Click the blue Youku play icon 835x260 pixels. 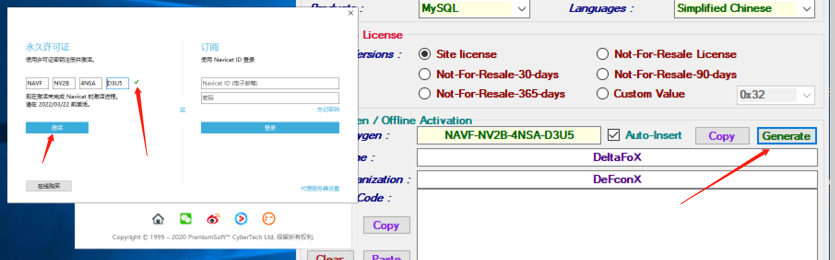point(241,219)
